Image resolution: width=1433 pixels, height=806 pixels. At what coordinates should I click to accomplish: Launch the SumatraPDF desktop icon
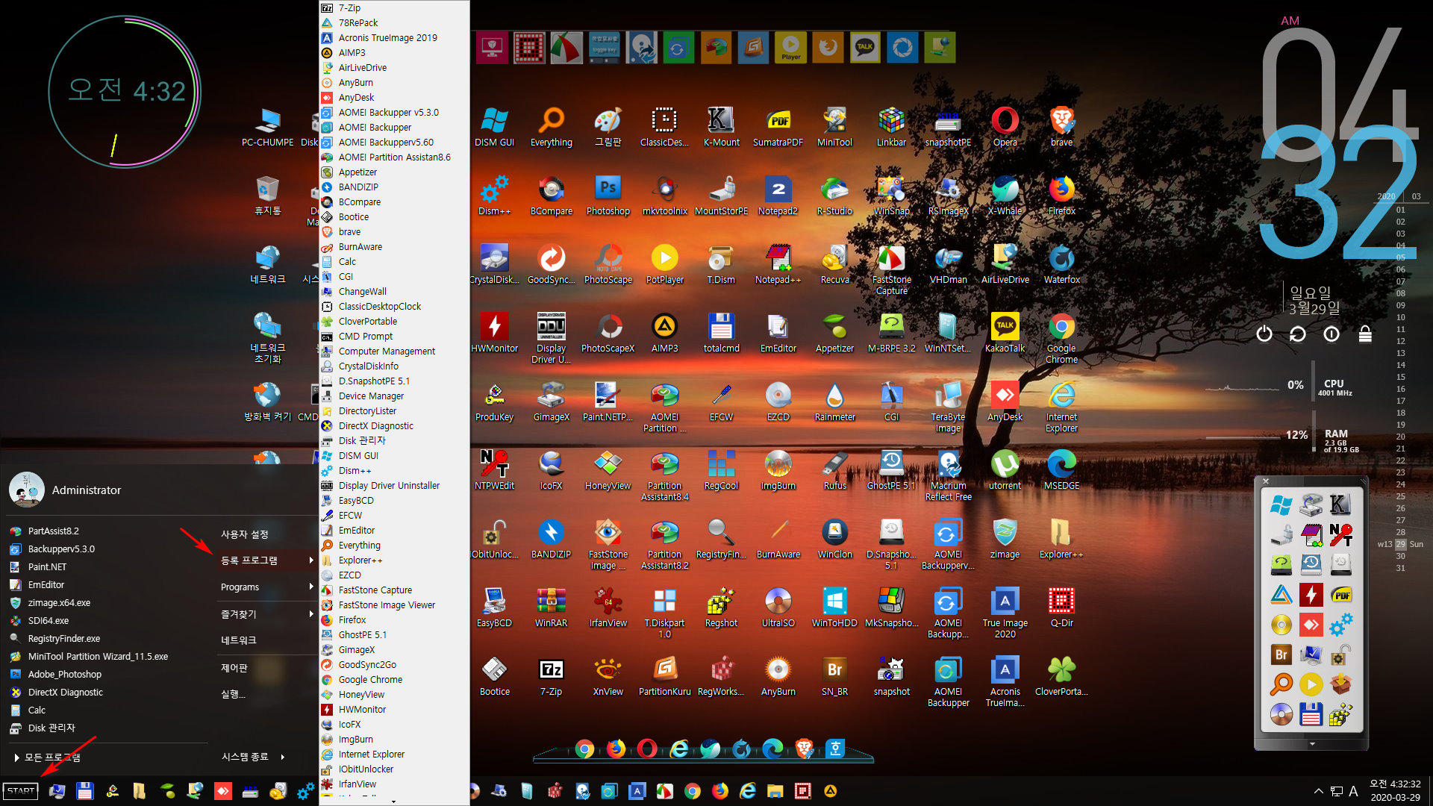[x=778, y=126]
